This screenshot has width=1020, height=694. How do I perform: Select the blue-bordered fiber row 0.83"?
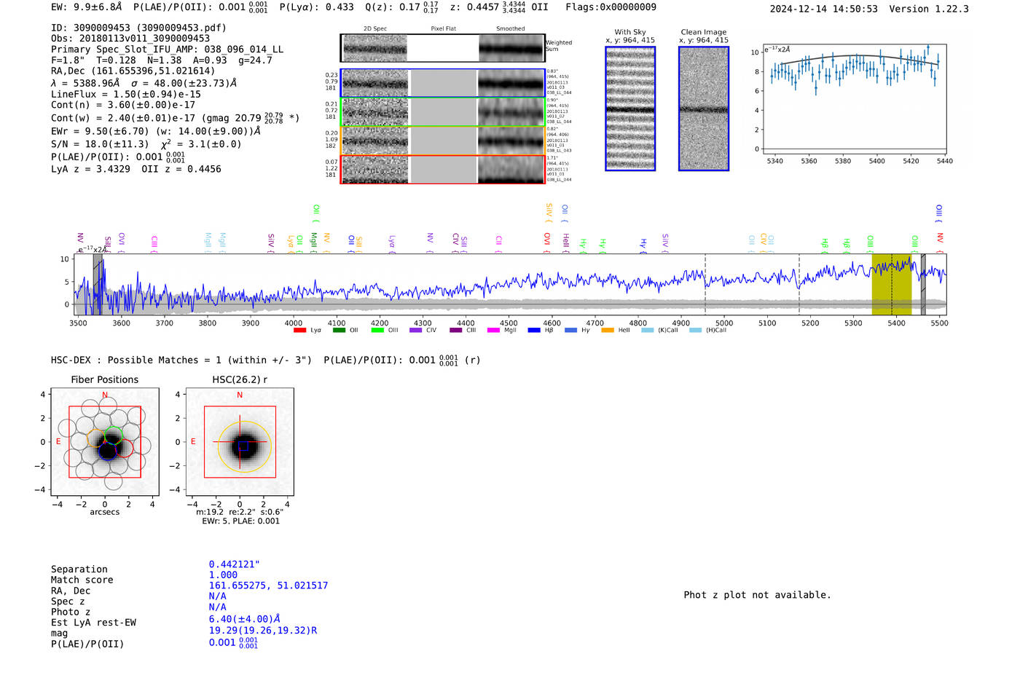coord(443,83)
